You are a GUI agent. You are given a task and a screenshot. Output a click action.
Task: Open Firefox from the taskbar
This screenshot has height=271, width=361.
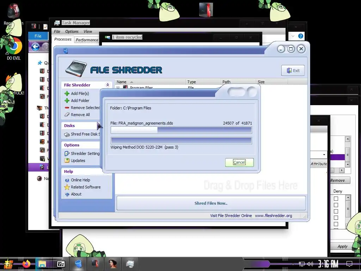coord(26,264)
